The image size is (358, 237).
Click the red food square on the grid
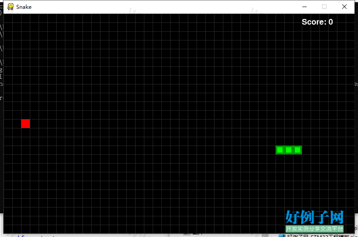pyautogui.click(x=25, y=124)
